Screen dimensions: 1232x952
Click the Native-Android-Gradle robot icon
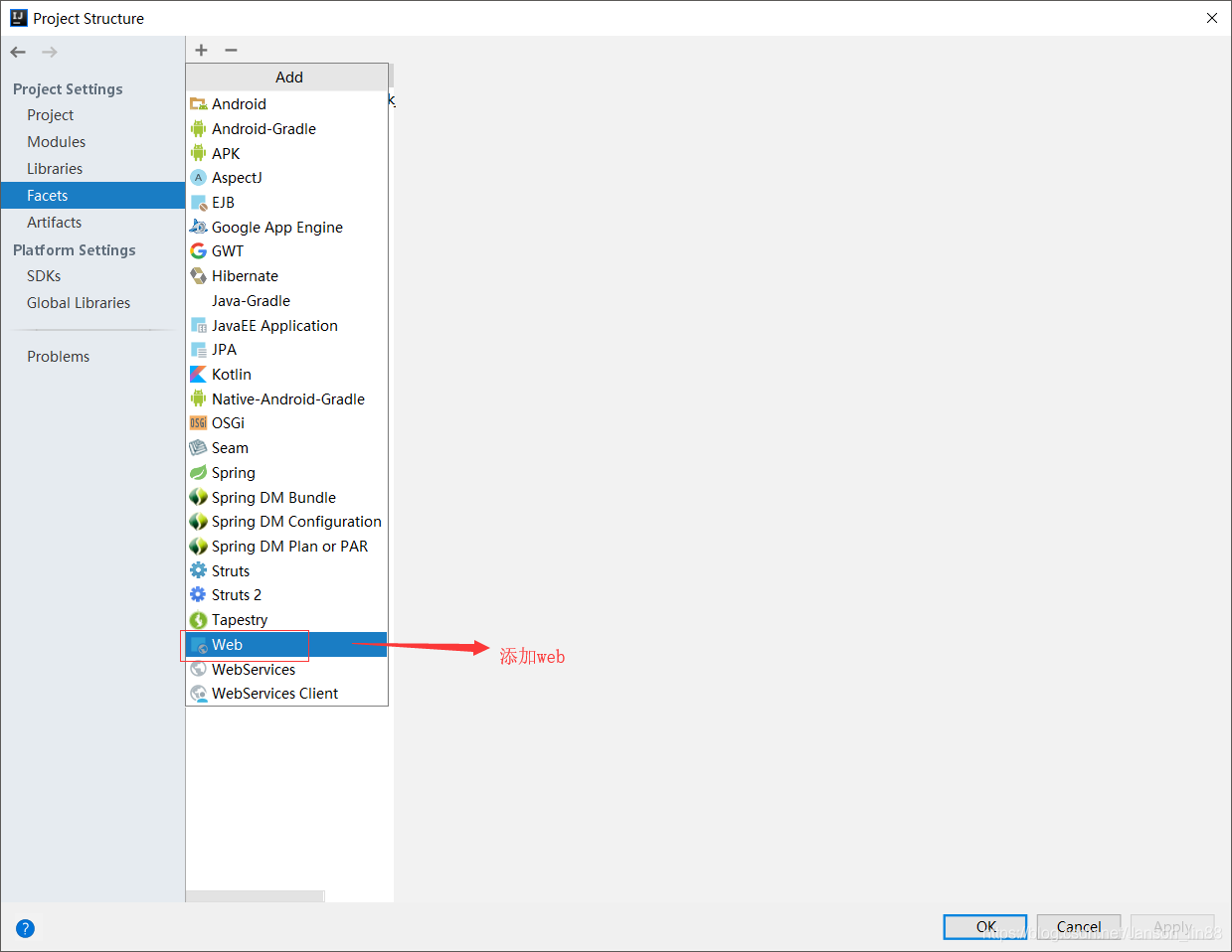coord(198,398)
